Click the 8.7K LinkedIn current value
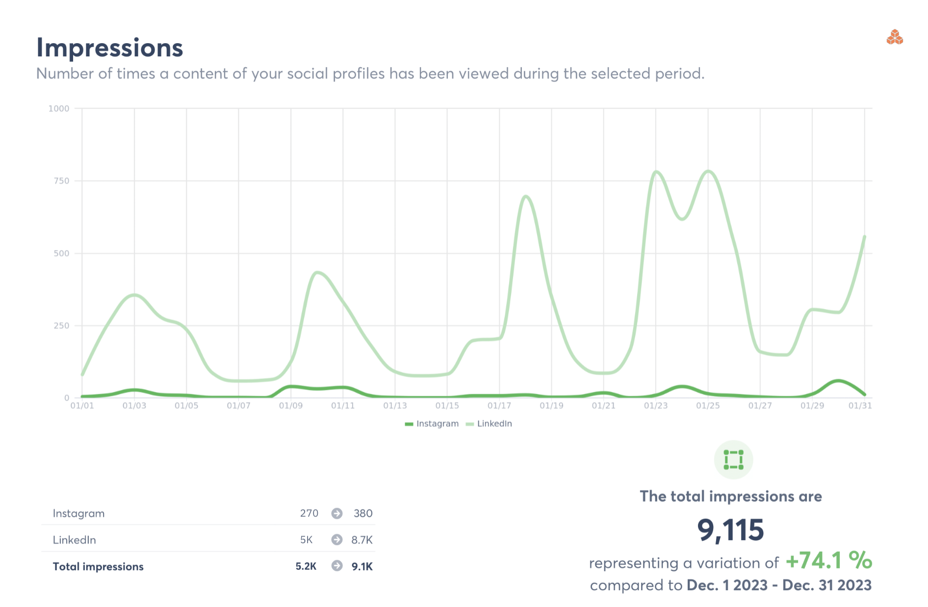The image size is (928, 607). 362,540
